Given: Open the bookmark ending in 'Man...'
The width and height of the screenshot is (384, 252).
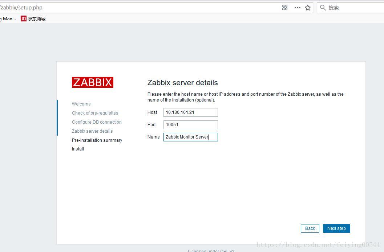Looking at the screenshot, I should tap(8, 18).
